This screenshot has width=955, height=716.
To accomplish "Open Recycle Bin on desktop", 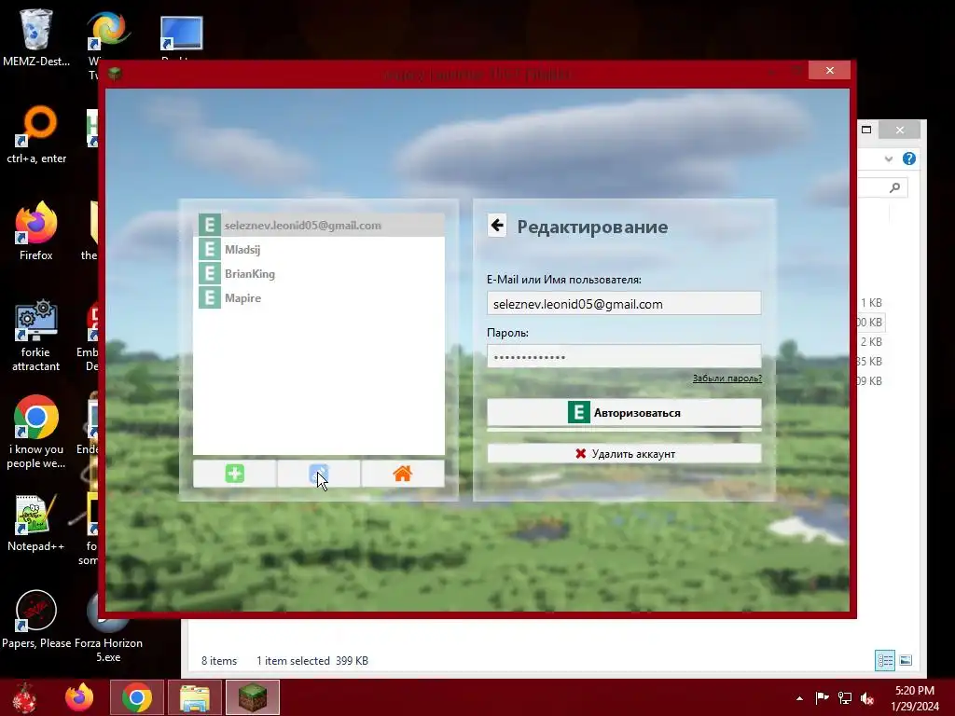I will click(36, 36).
